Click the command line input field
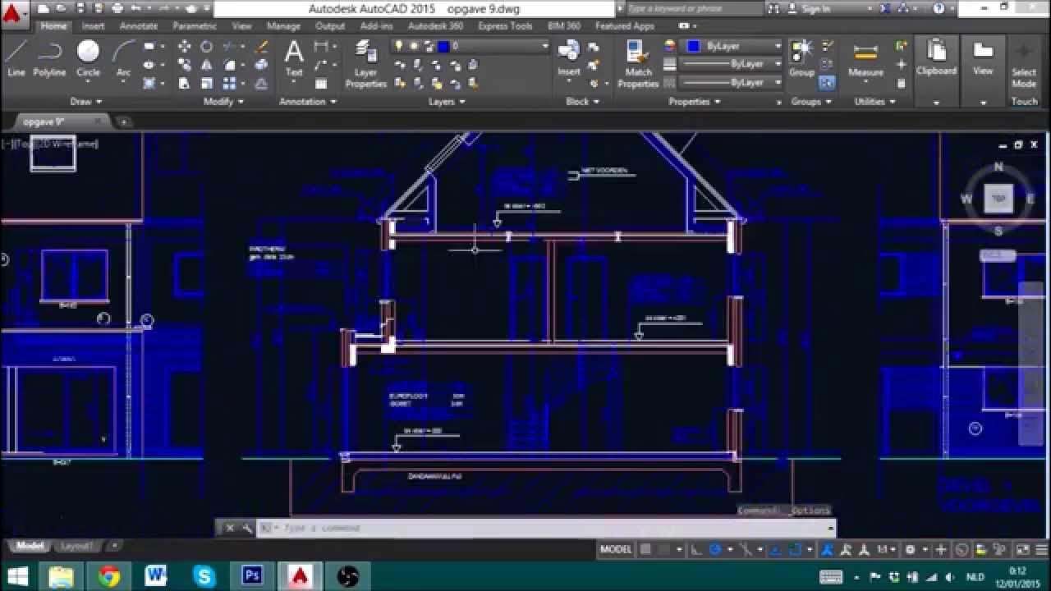Image resolution: width=1051 pixels, height=591 pixels. click(546, 528)
